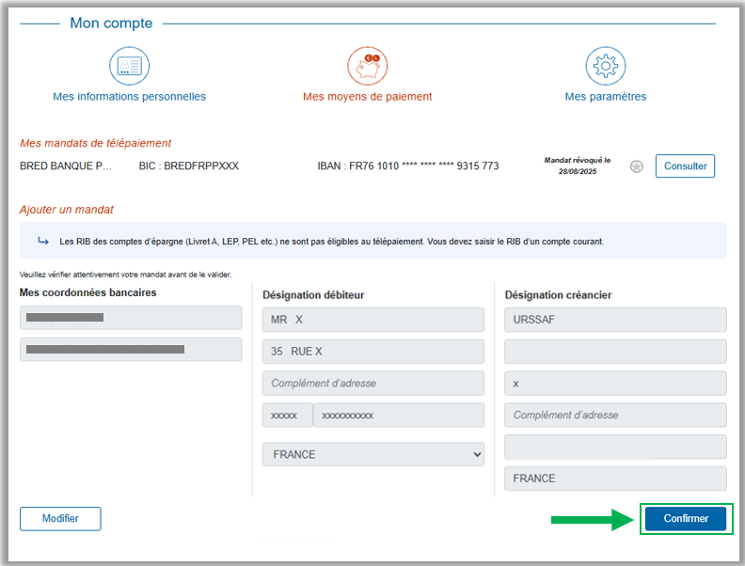This screenshot has width=745, height=566.
Task: Open the personal information ID card icon
Action: point(129,66)
